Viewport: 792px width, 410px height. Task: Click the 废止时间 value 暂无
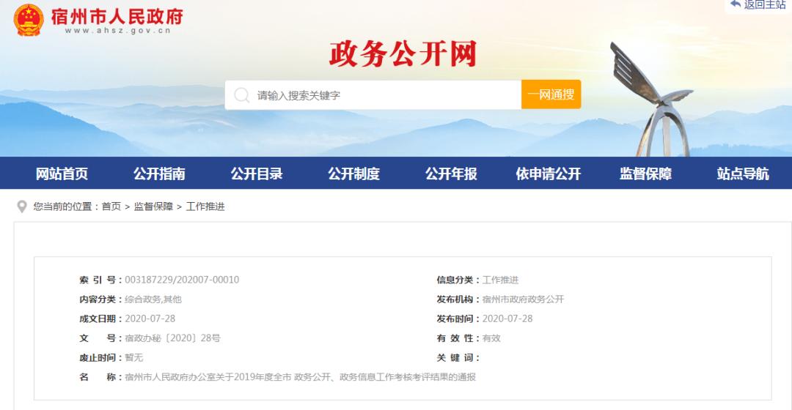pyautogui.click(x=134, y=357)
